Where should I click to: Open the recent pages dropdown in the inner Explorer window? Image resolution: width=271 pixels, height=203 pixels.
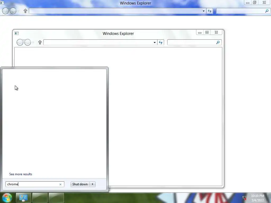point(33,43)
